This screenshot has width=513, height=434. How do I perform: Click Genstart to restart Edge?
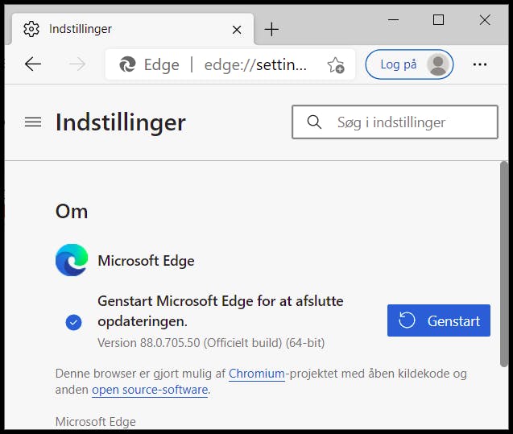click(x=439, y=320)
